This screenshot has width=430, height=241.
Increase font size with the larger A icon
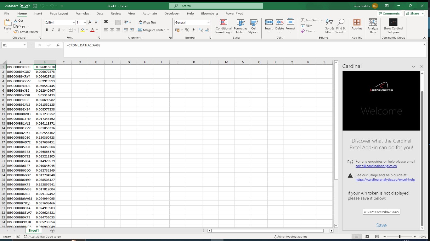[x=90, y=22]
